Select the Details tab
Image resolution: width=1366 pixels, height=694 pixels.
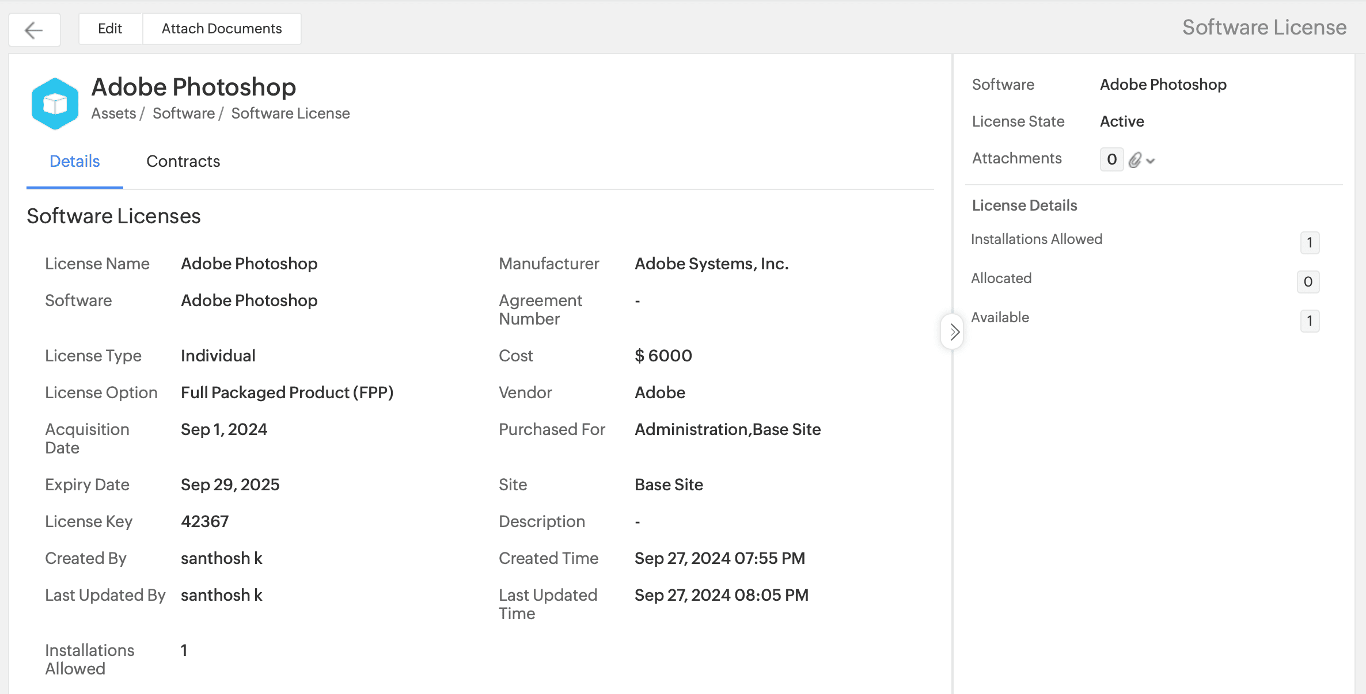tap(75, 161)
